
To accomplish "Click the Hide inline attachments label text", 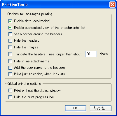I will 32,61.
